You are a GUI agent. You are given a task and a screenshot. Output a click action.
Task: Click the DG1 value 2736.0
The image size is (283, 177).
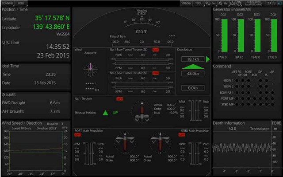222,57
